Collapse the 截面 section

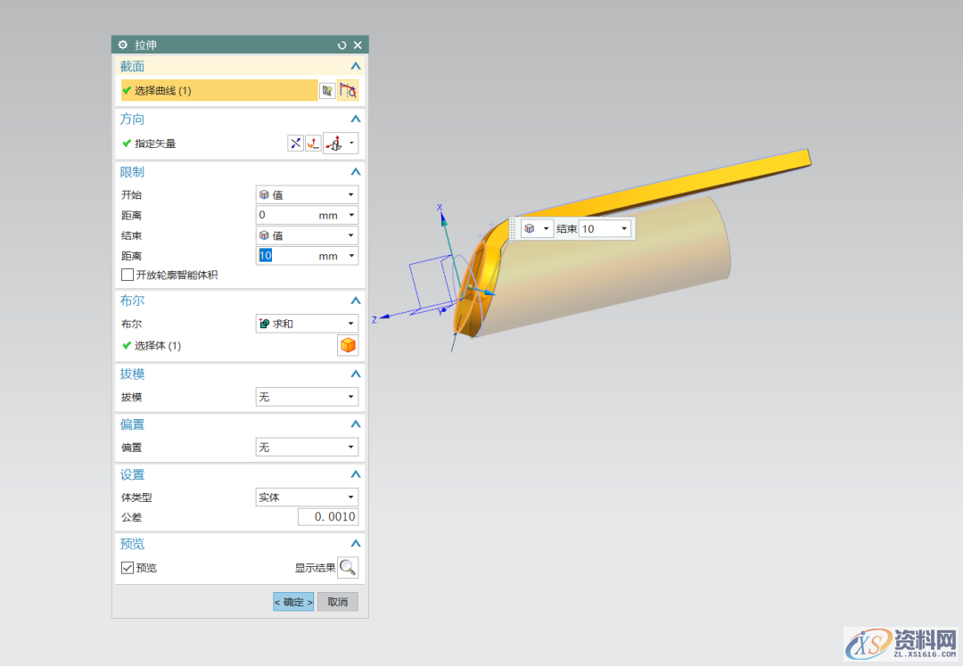point(356,66)
